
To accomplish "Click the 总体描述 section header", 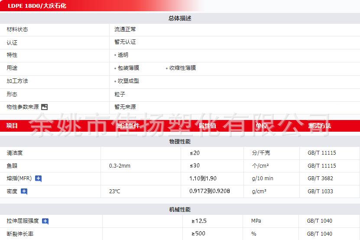I will [x=180, y=18].
